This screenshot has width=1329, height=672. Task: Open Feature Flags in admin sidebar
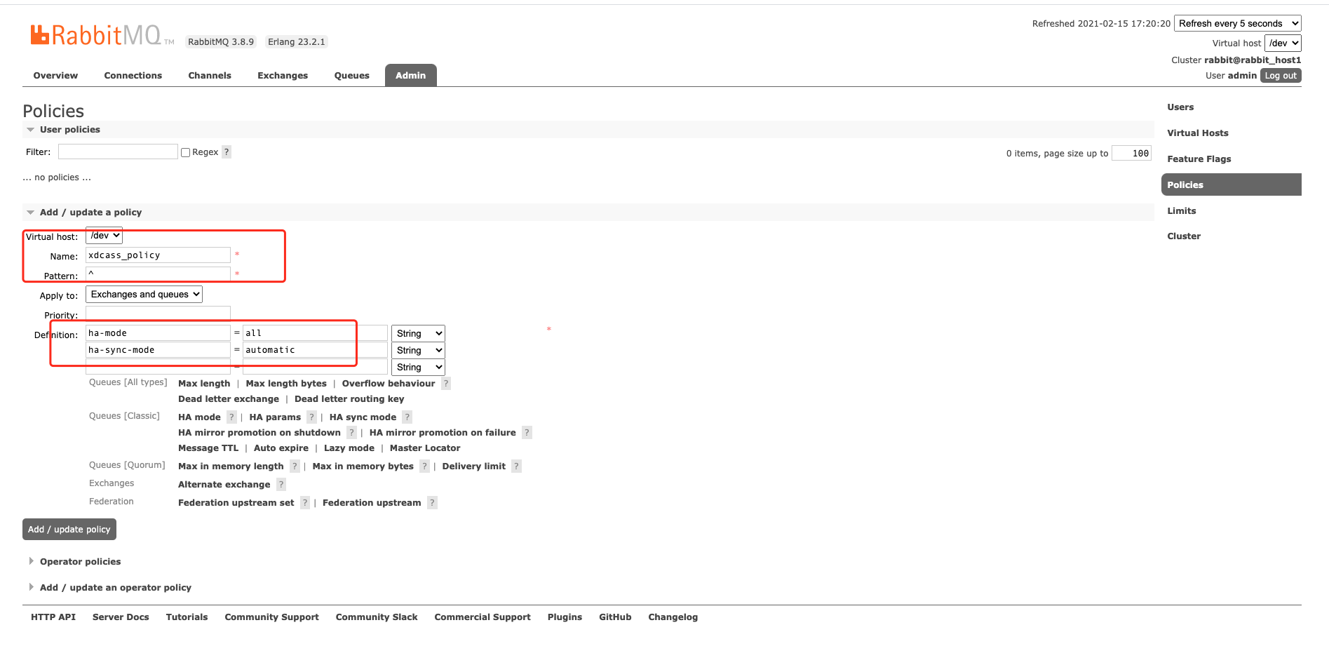point(1199,159)
